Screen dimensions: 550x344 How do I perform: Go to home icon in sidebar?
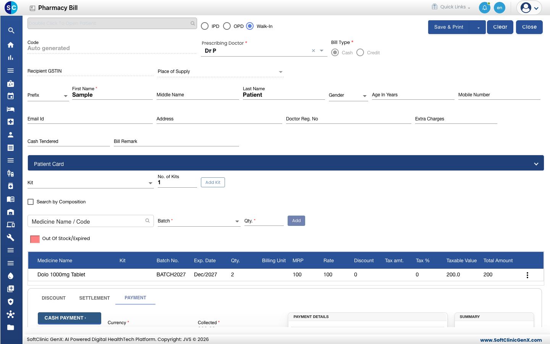click(11, 45)
